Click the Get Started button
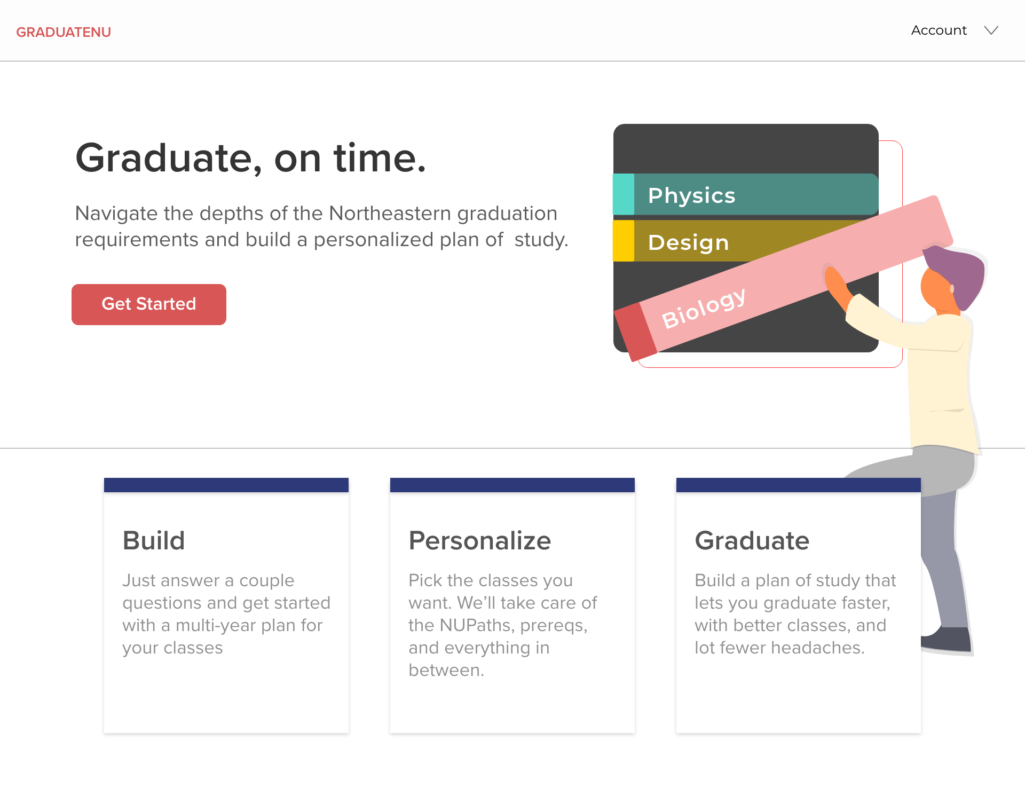 click(x=149, y=304)
